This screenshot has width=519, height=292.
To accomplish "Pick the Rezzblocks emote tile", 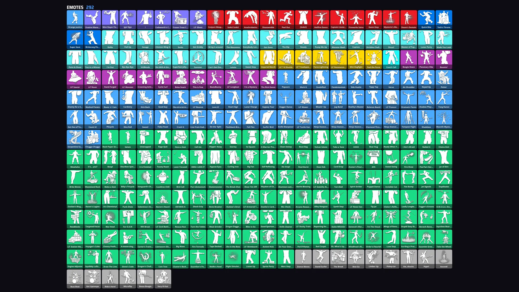I will coord(75,219).
